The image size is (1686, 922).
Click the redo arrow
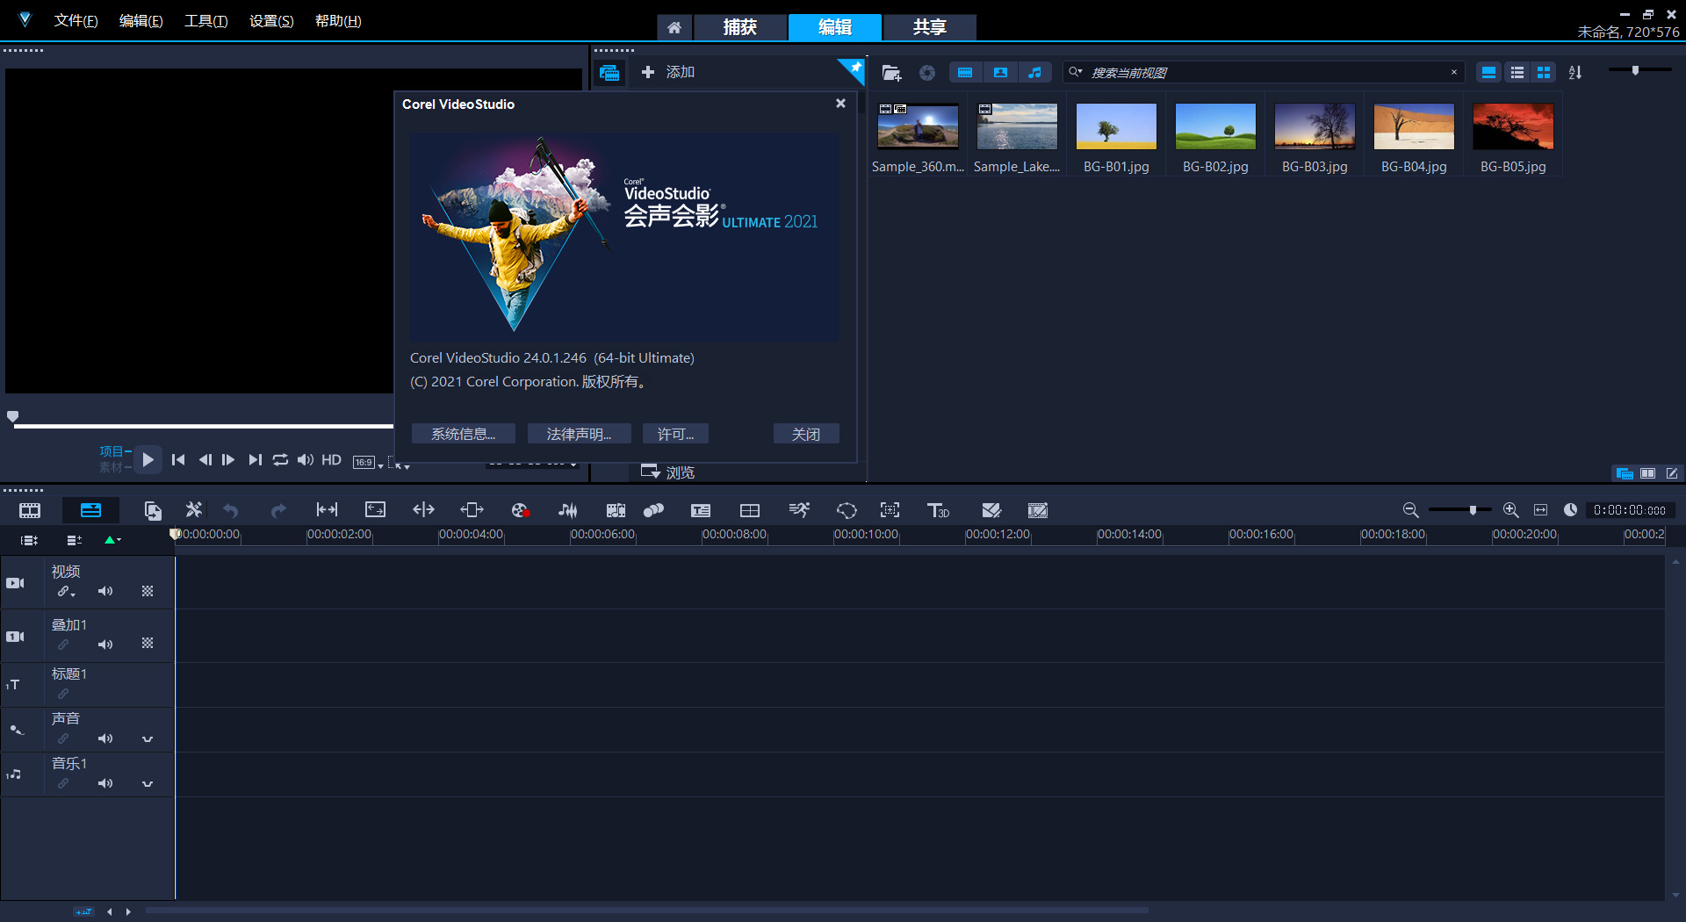[x=278, y=510]
